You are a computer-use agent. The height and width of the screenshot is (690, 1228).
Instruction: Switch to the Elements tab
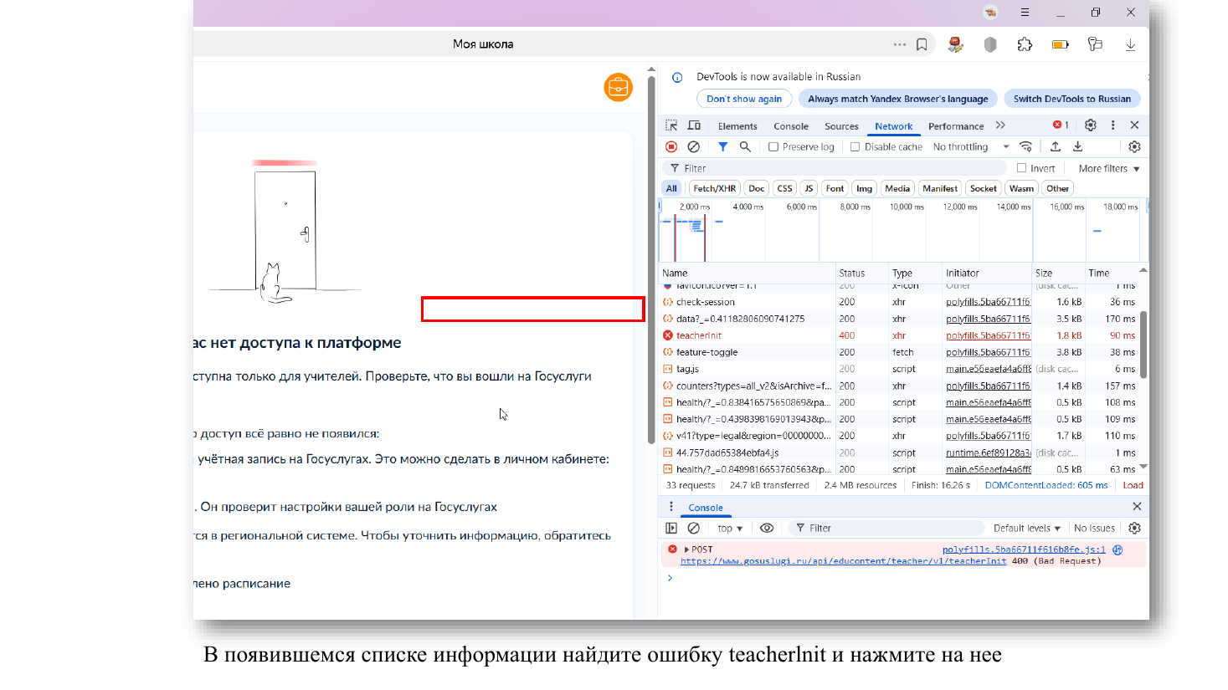[737, 126]
